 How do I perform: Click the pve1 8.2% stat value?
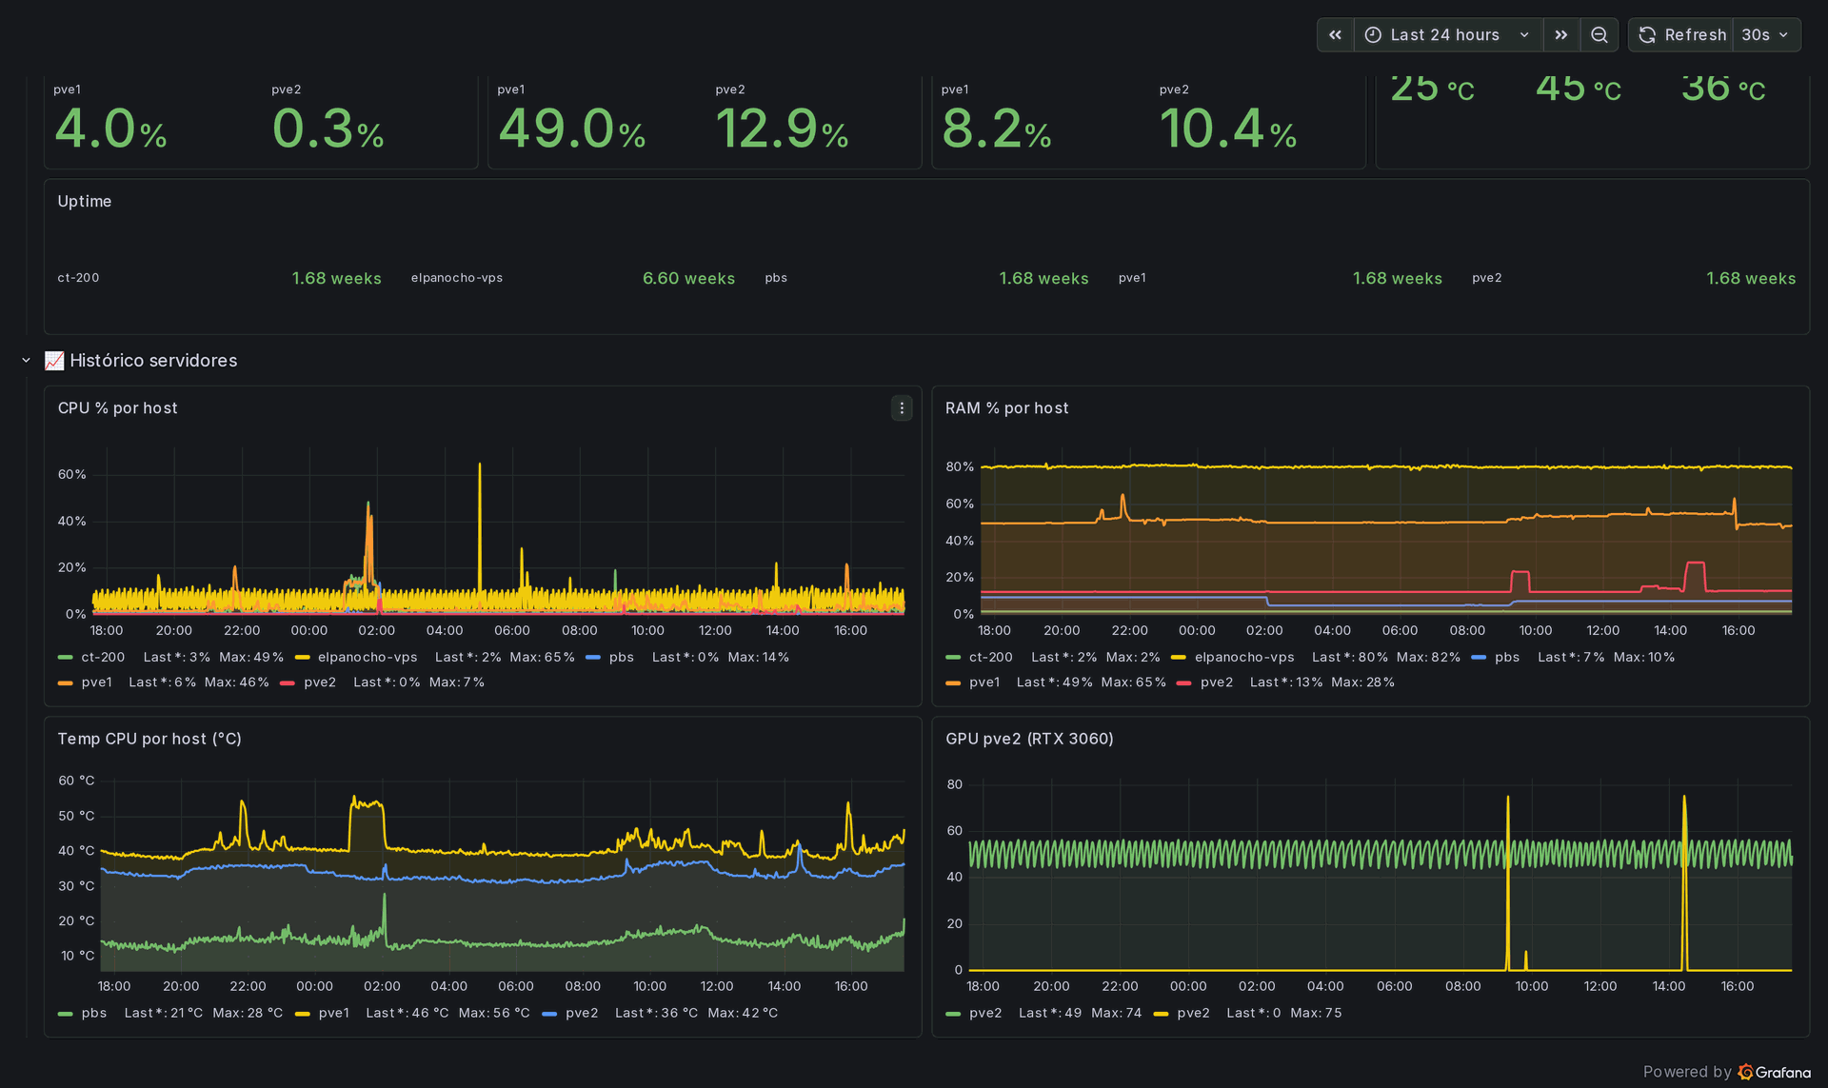tap(997, 129)
